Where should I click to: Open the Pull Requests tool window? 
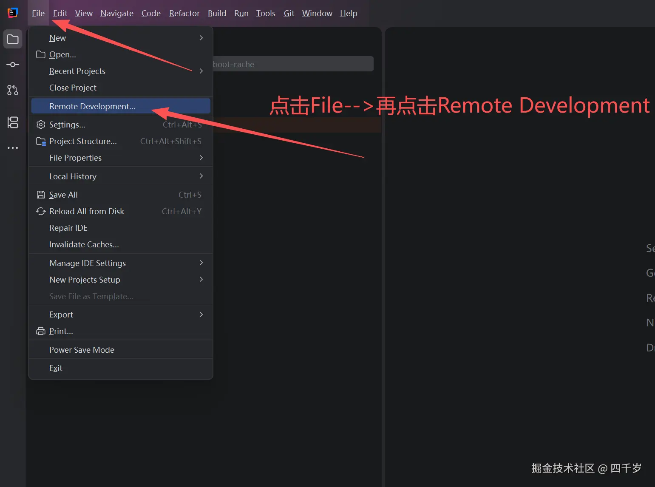[13, 90]
